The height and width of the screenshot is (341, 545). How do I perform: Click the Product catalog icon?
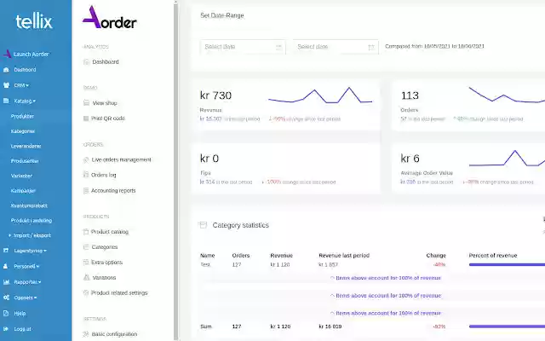click(86, 232)
